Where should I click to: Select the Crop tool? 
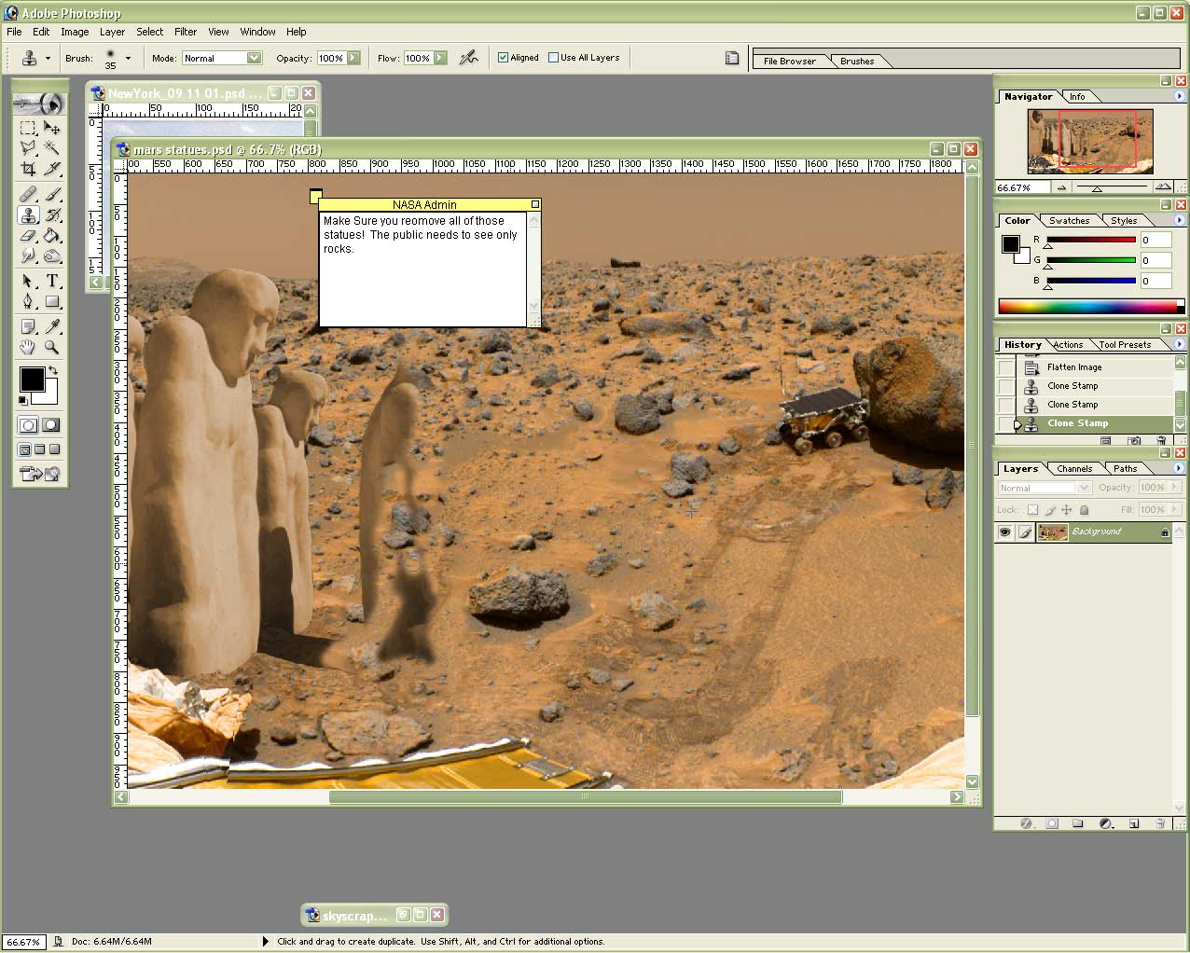click(28, 169)
